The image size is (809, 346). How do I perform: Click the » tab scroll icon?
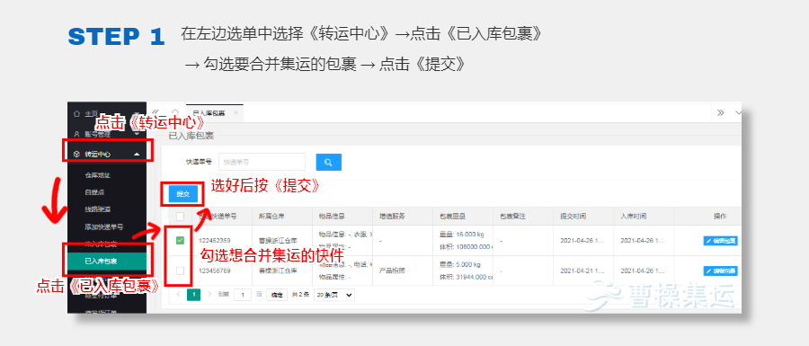(721, 112)
